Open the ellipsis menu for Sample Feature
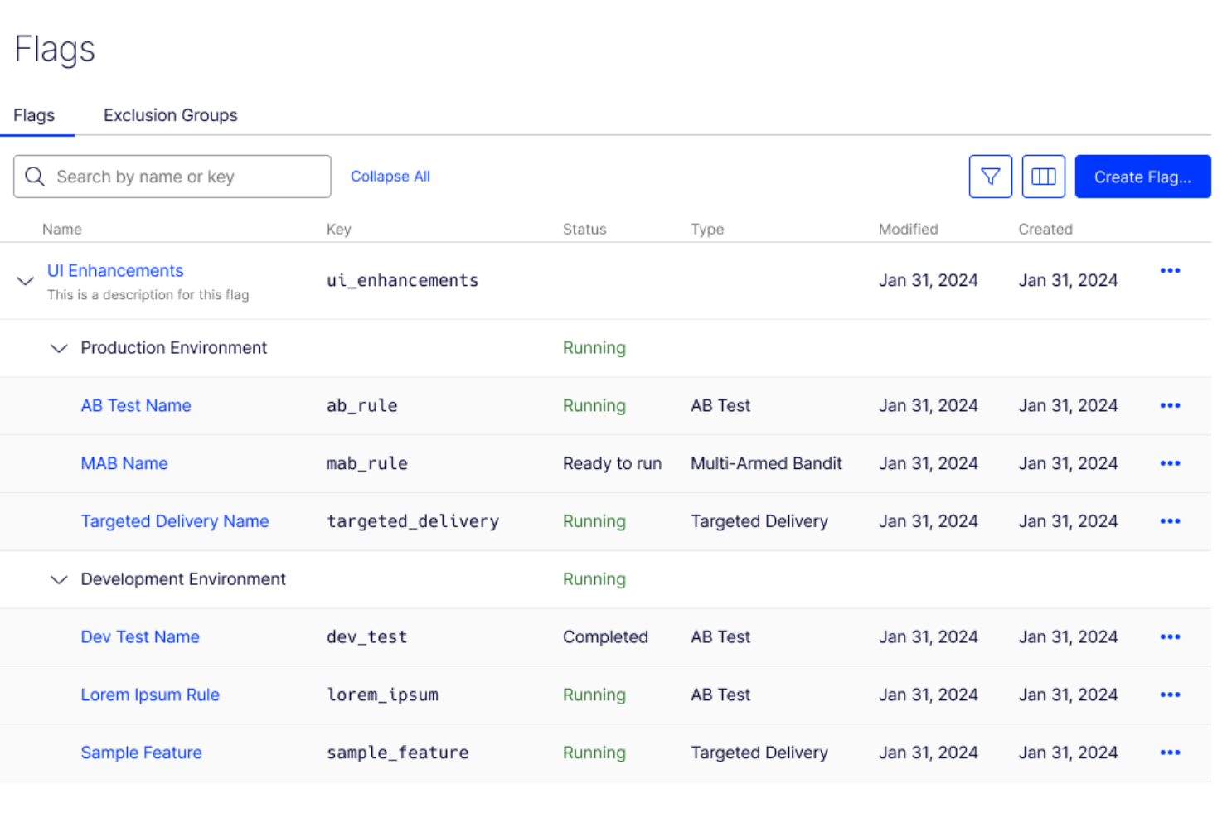Viewport: 1227px width, 818px height. tap(1170, 752)
